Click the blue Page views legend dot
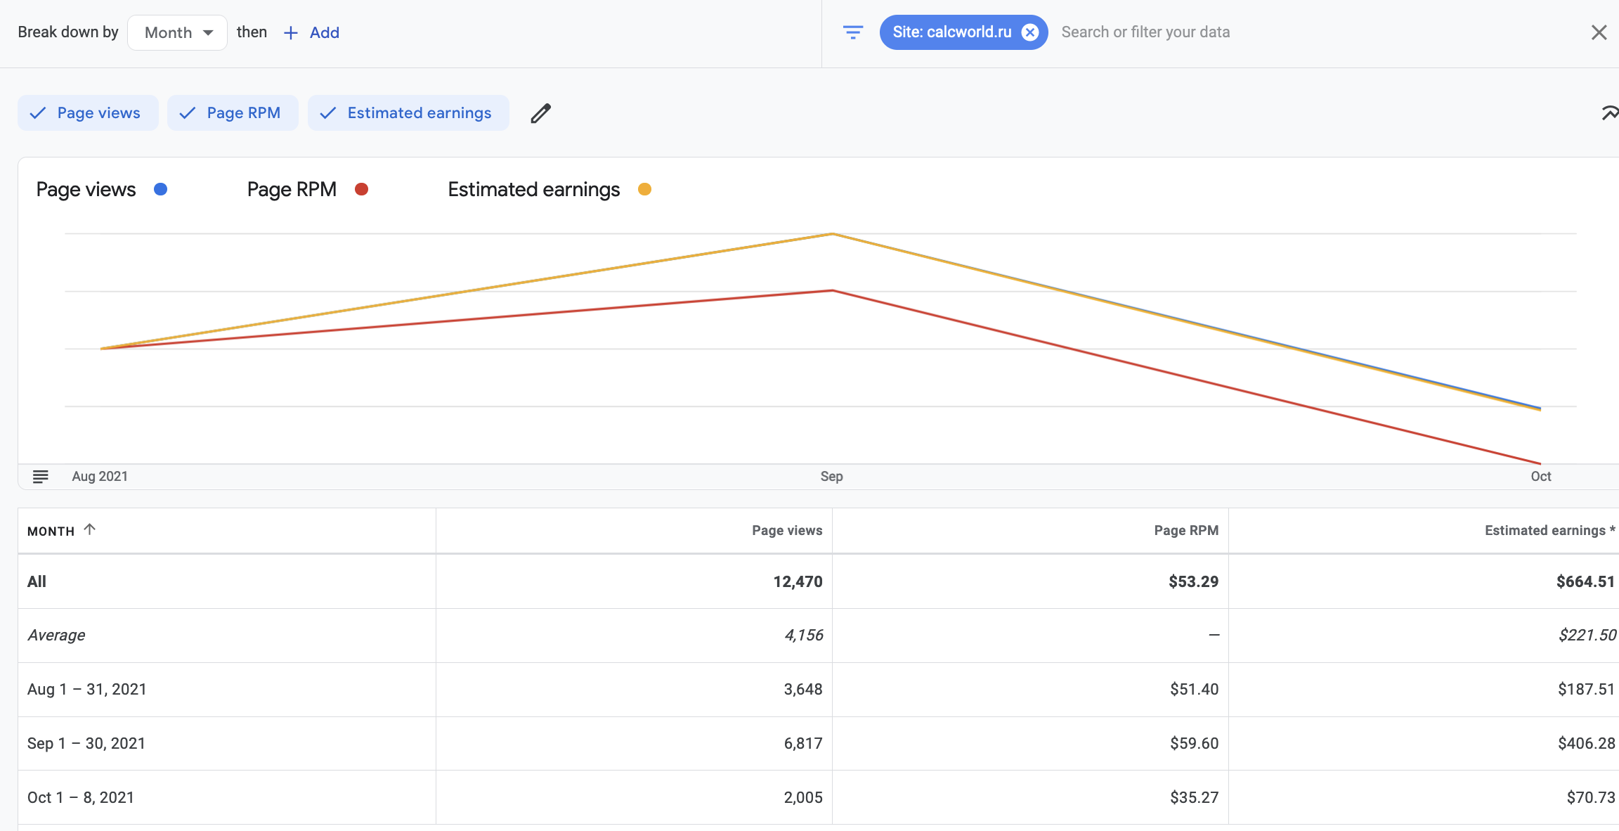The height and width of the screenshot is (831, 1619). click(160, 189)
